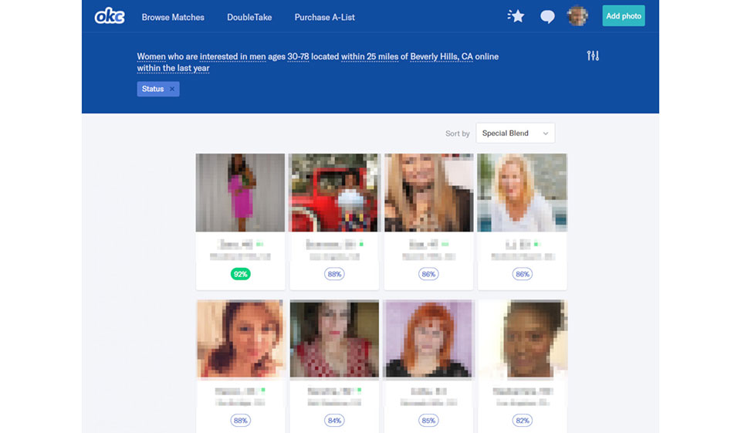This screenshot has height=433, width=741.
Task: Click the green 92% match badge
Action: [240, 274]
